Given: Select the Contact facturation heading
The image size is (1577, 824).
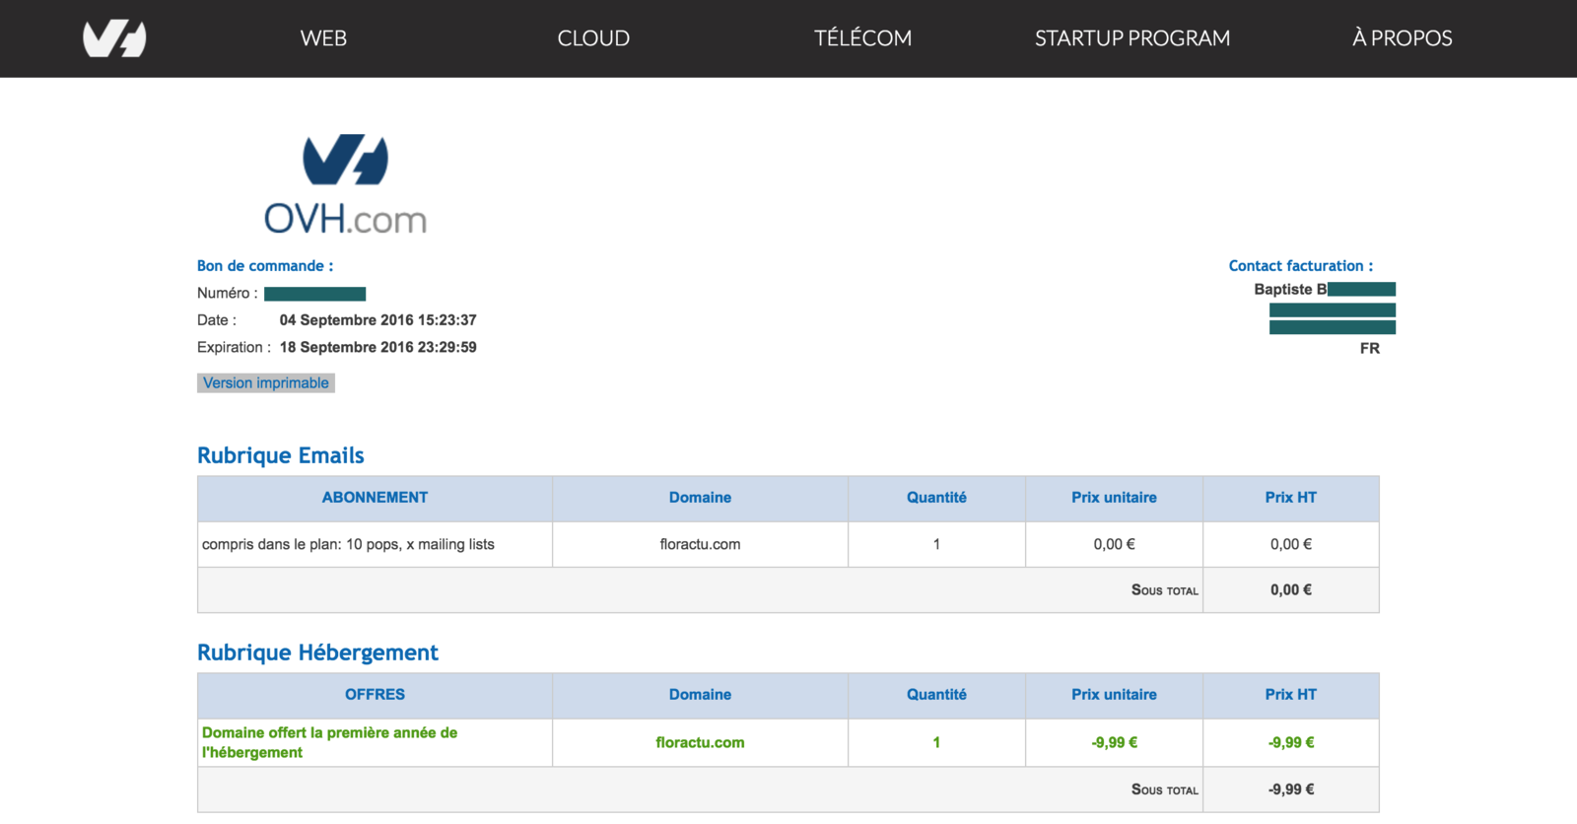Looking at the screenshot, I should 1300,265.
